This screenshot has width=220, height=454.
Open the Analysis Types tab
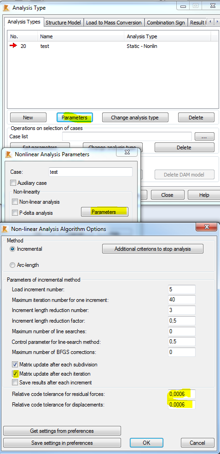click(x=24, y=22)
